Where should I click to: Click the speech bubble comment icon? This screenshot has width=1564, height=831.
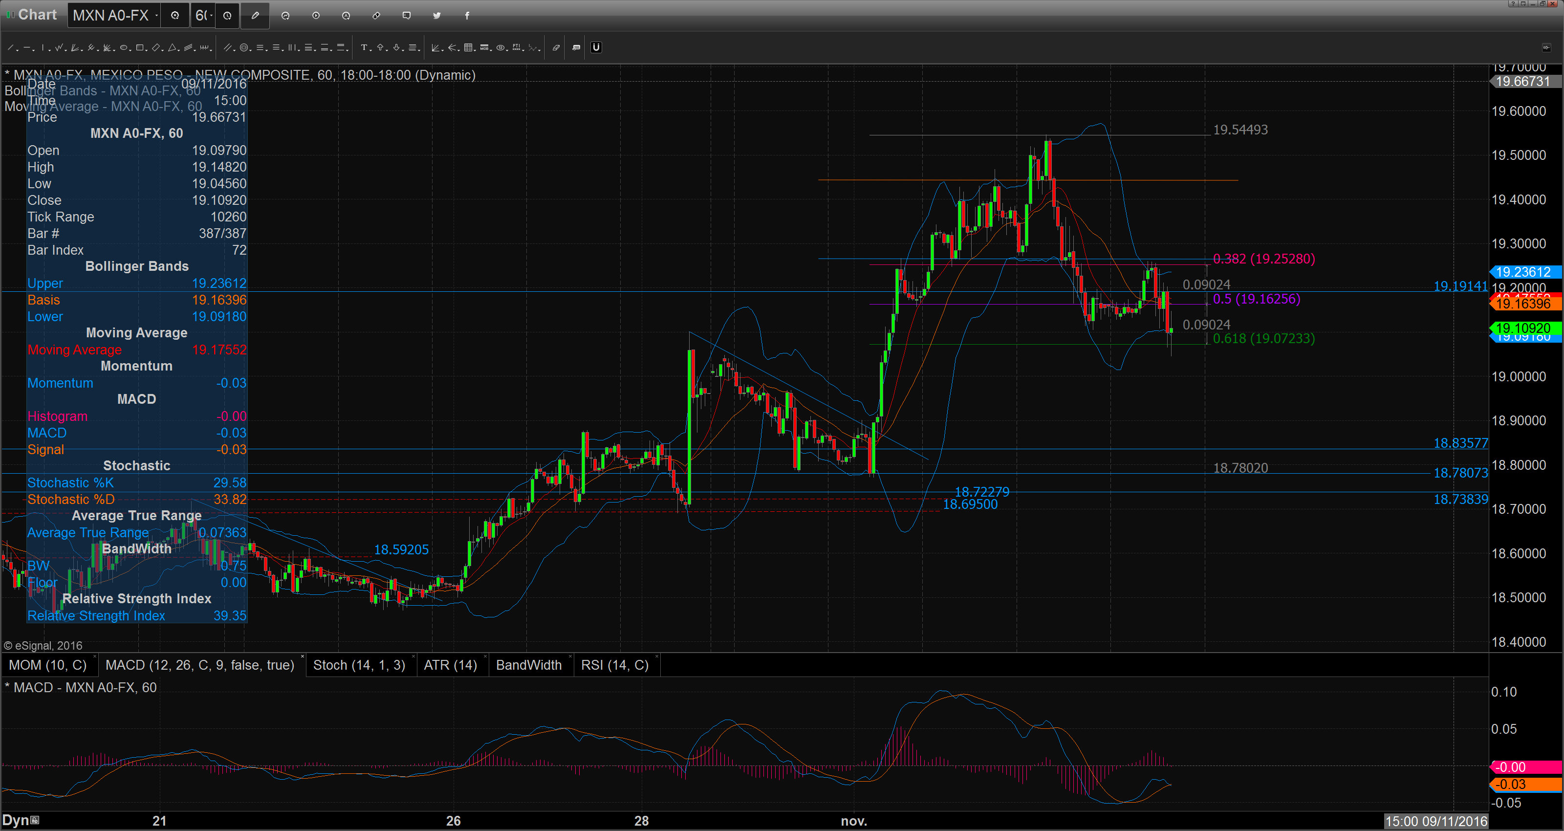pos(407,15)
